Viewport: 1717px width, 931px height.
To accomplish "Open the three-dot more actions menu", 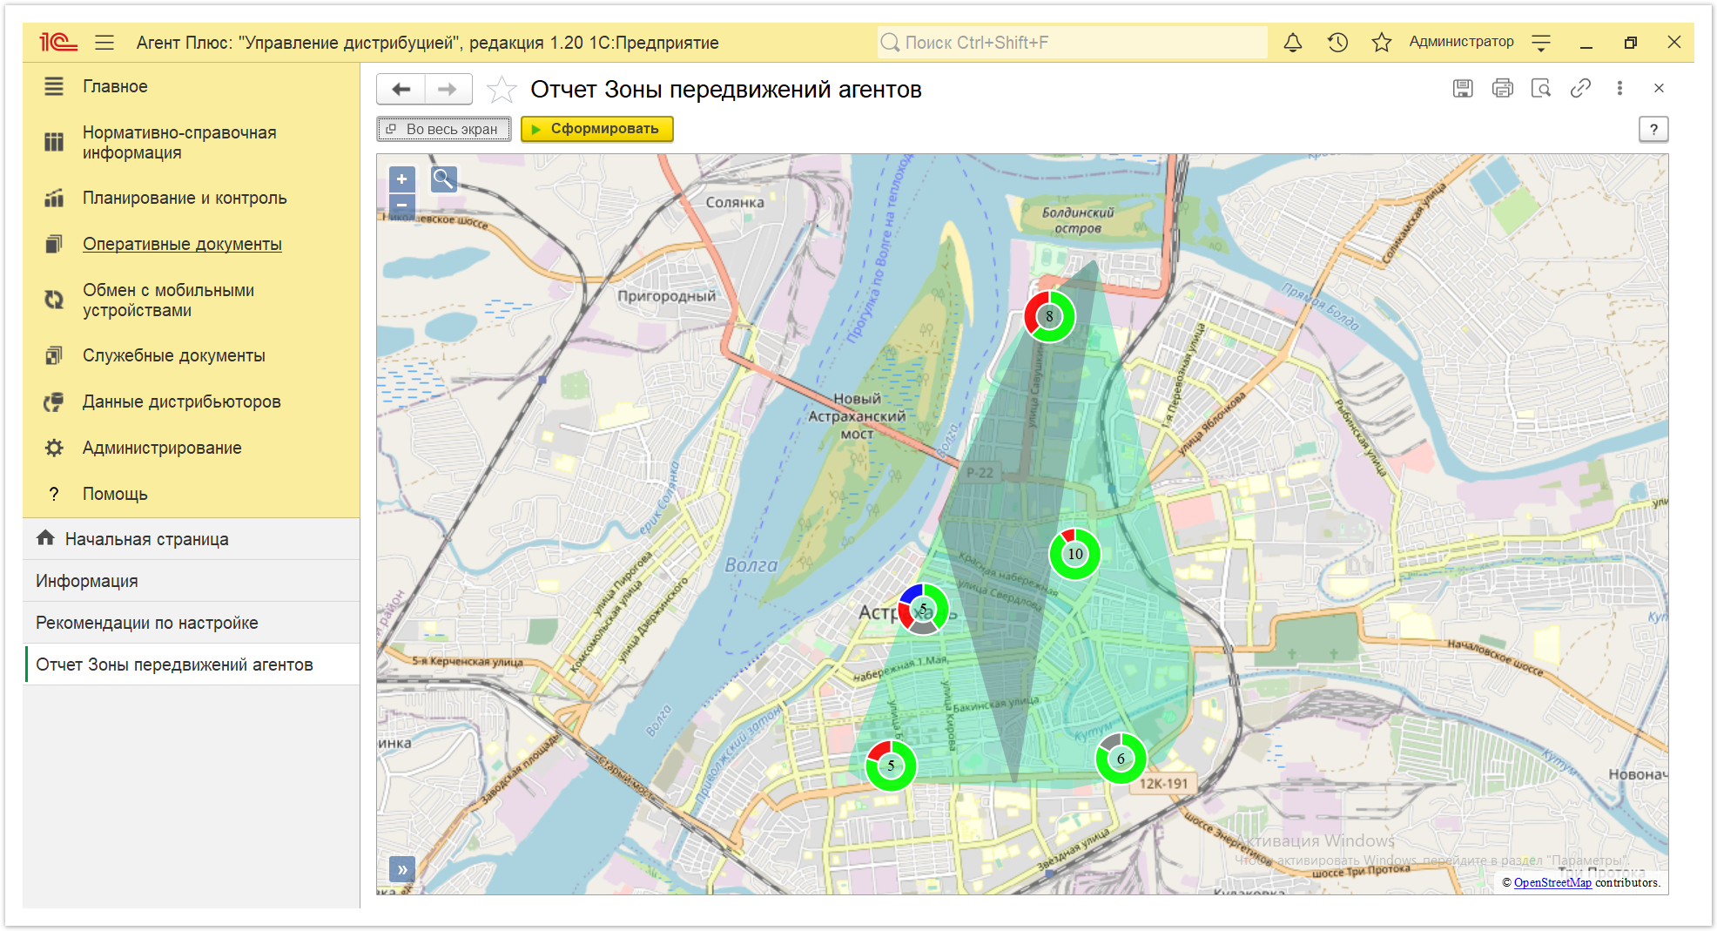I will pyautogui.click(x=1619, y=88).
